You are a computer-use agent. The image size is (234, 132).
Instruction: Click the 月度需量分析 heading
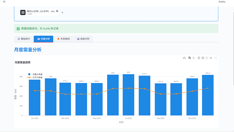[28, 50]
